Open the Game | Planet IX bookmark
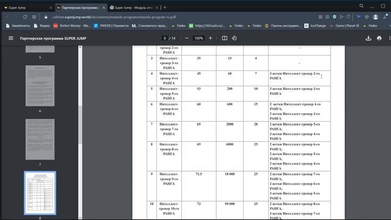This screenshot has height=220, width=391. pyautogui.click(x=345, y=26)
